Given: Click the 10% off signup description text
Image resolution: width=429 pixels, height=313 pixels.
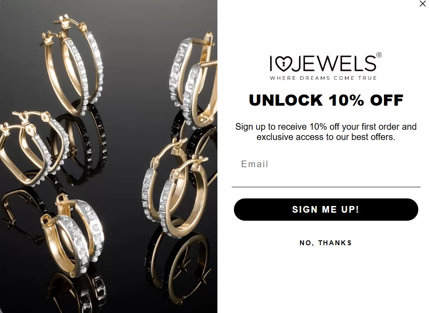Looking at the screenshot, I should click(326, 132).
